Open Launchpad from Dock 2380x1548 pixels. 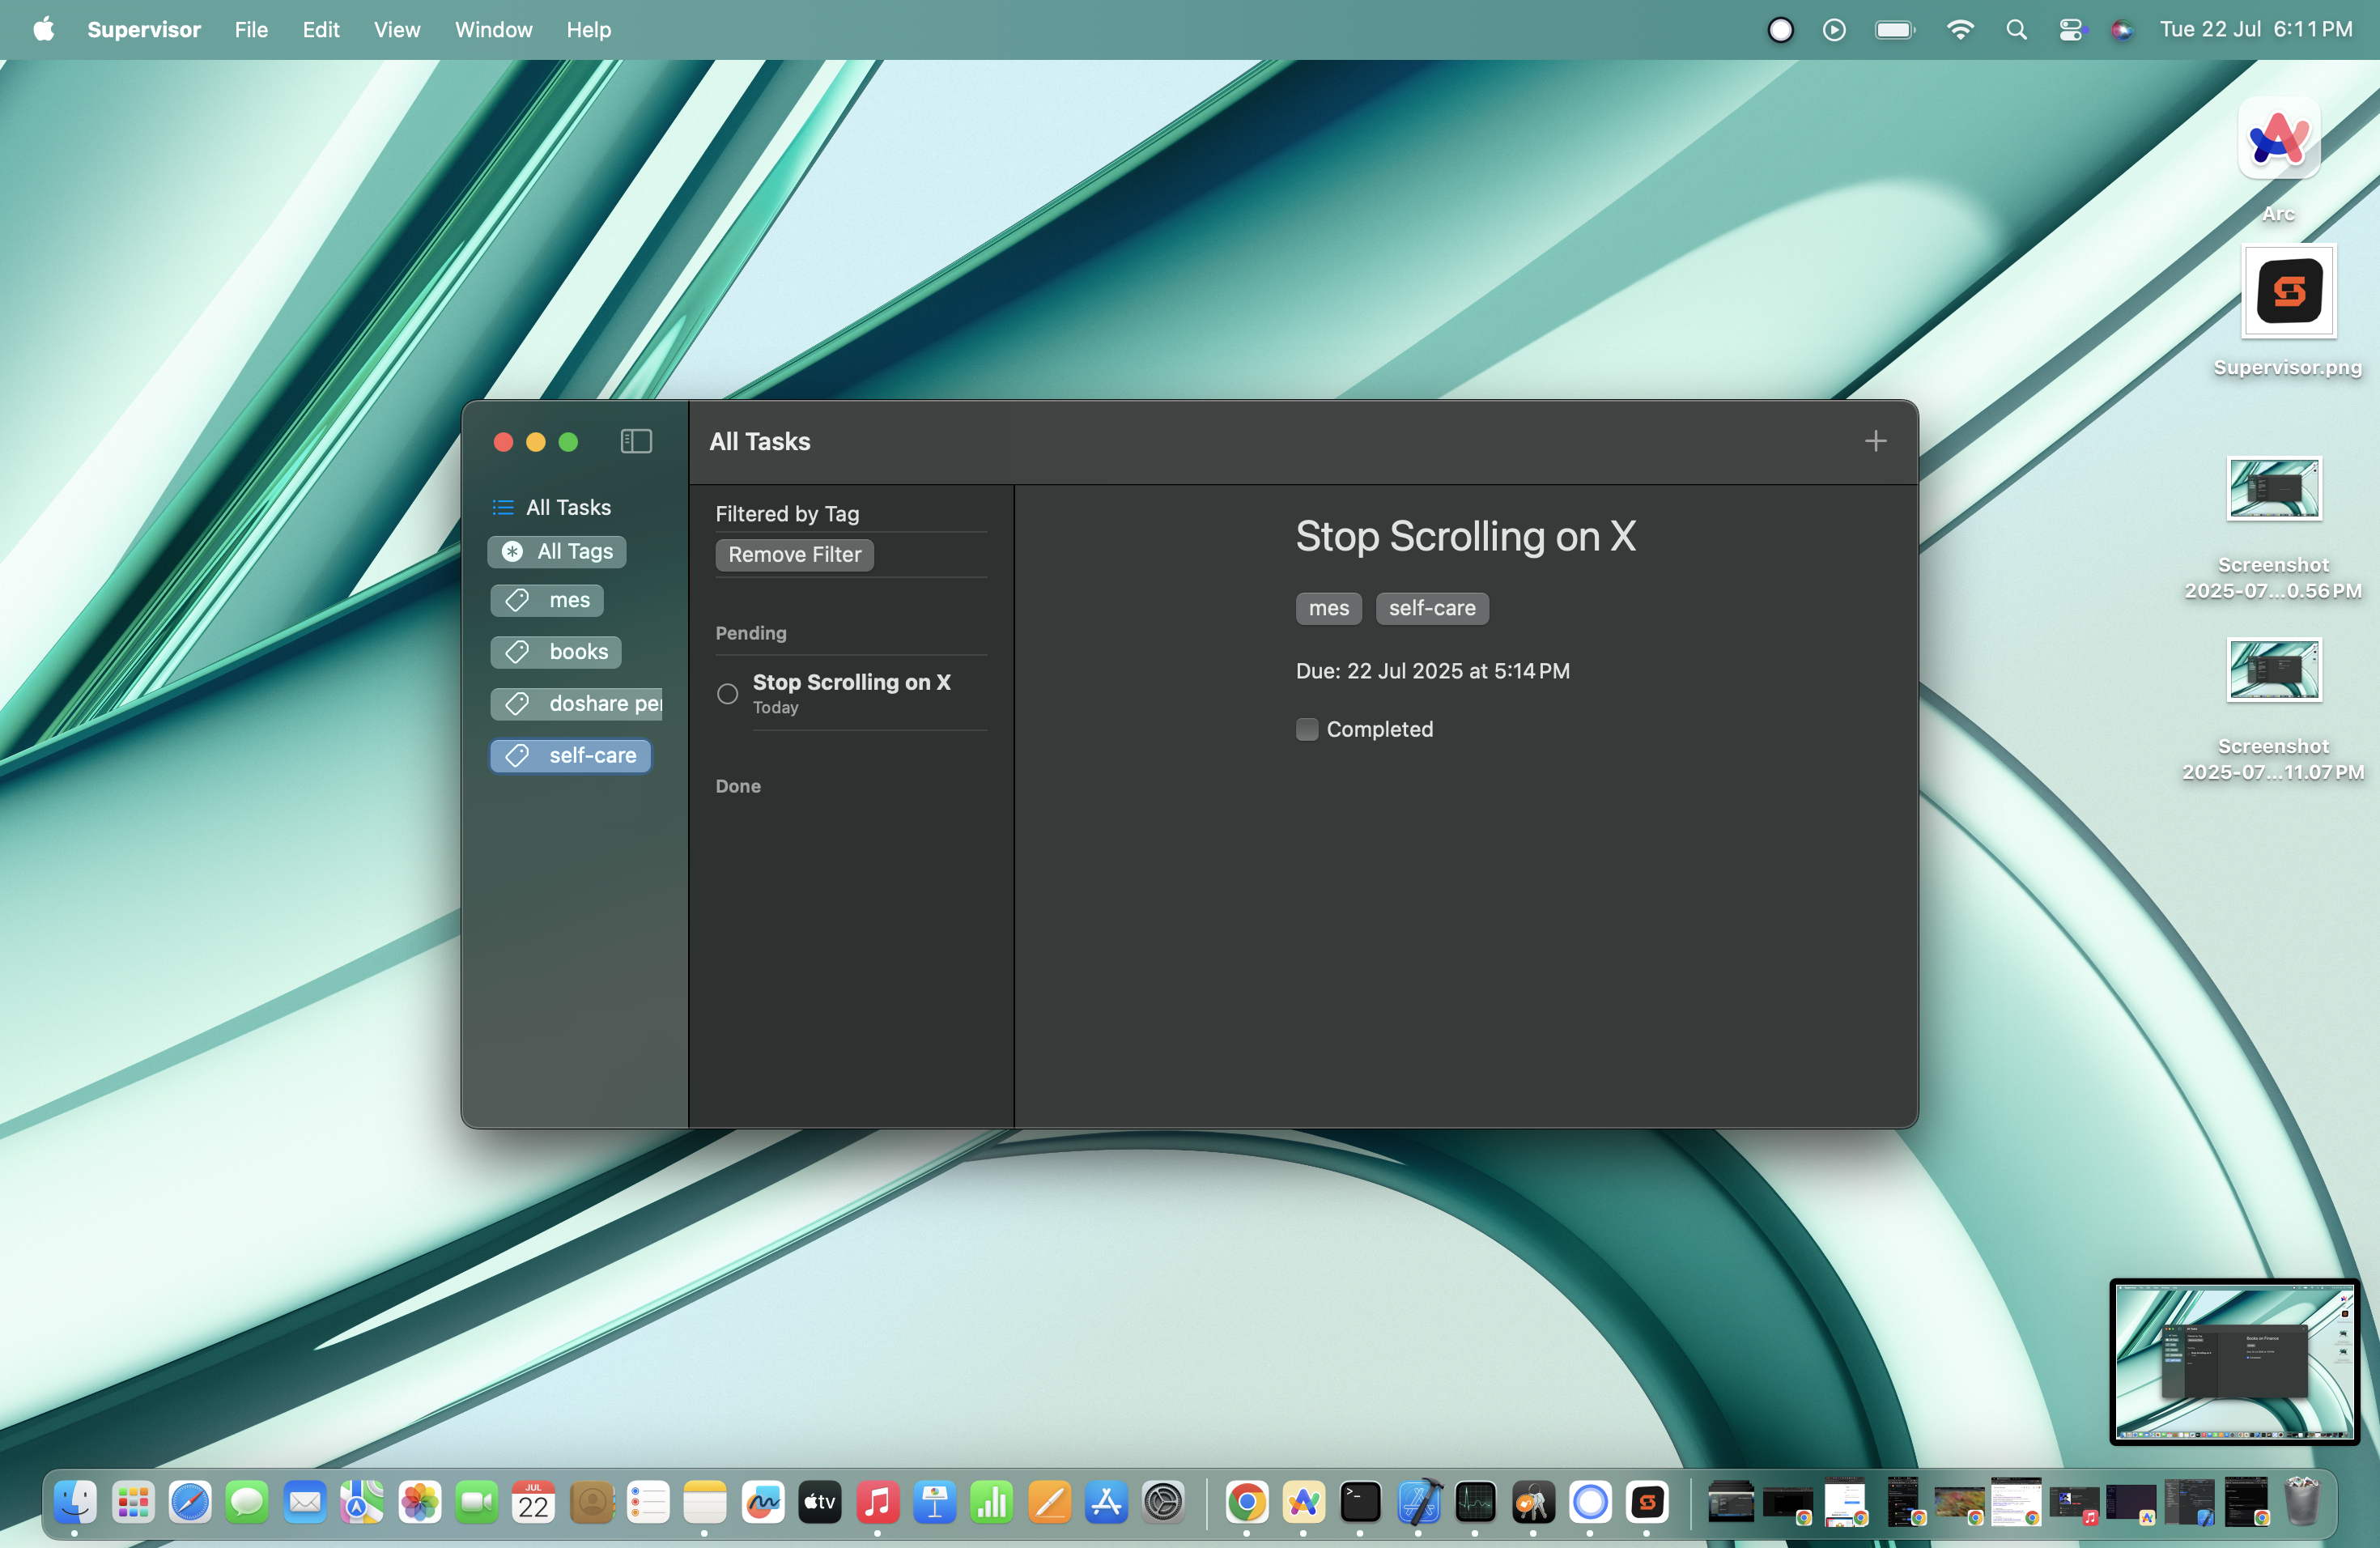click(132, 1502)
